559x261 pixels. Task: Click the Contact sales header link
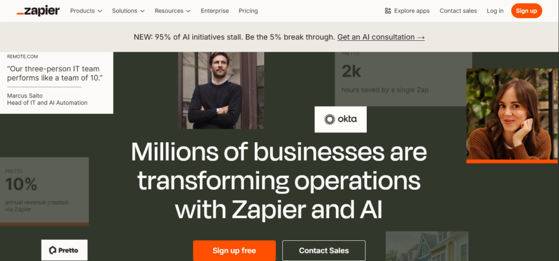coord(458,11)
